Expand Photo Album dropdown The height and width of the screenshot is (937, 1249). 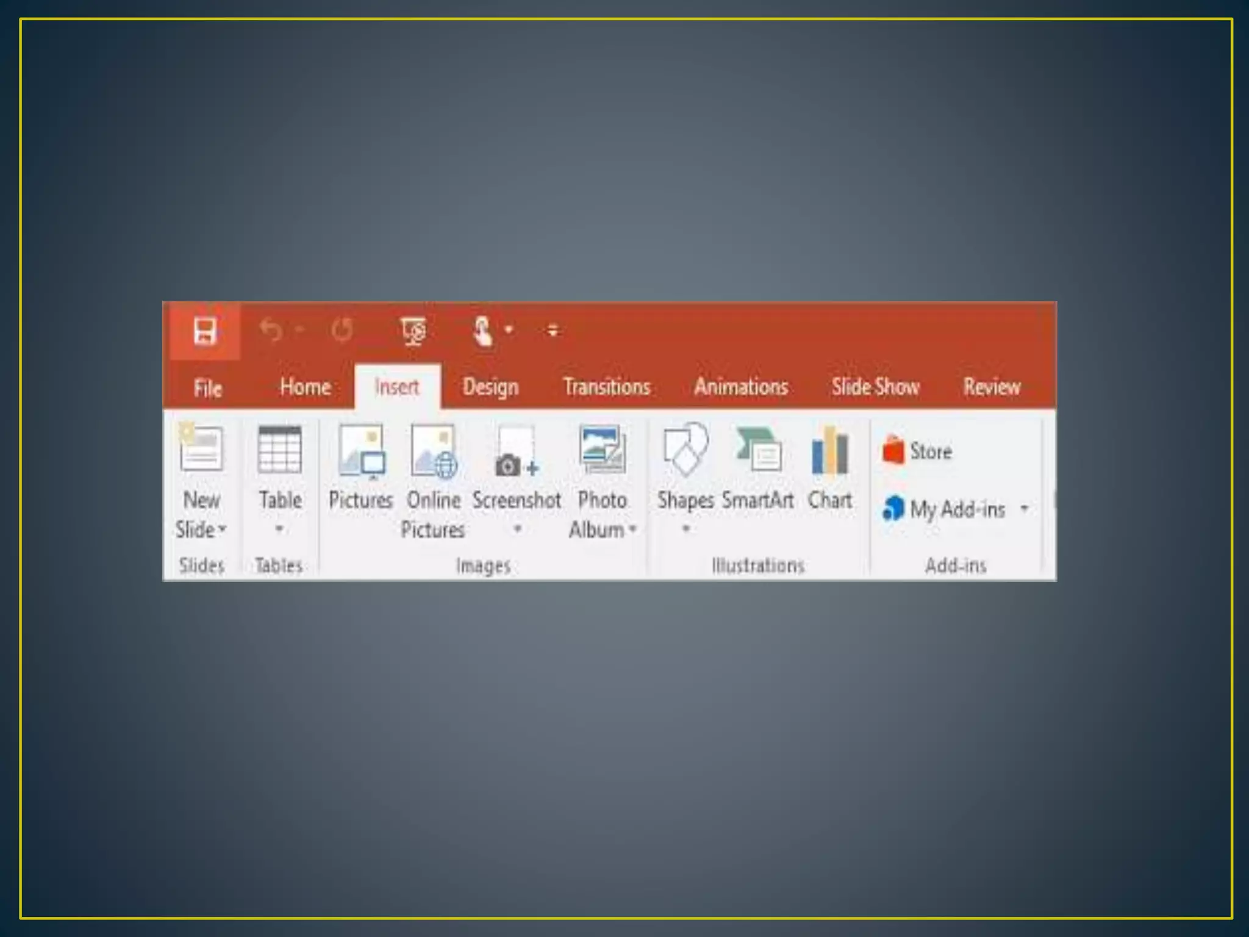[x=632, y=528]
